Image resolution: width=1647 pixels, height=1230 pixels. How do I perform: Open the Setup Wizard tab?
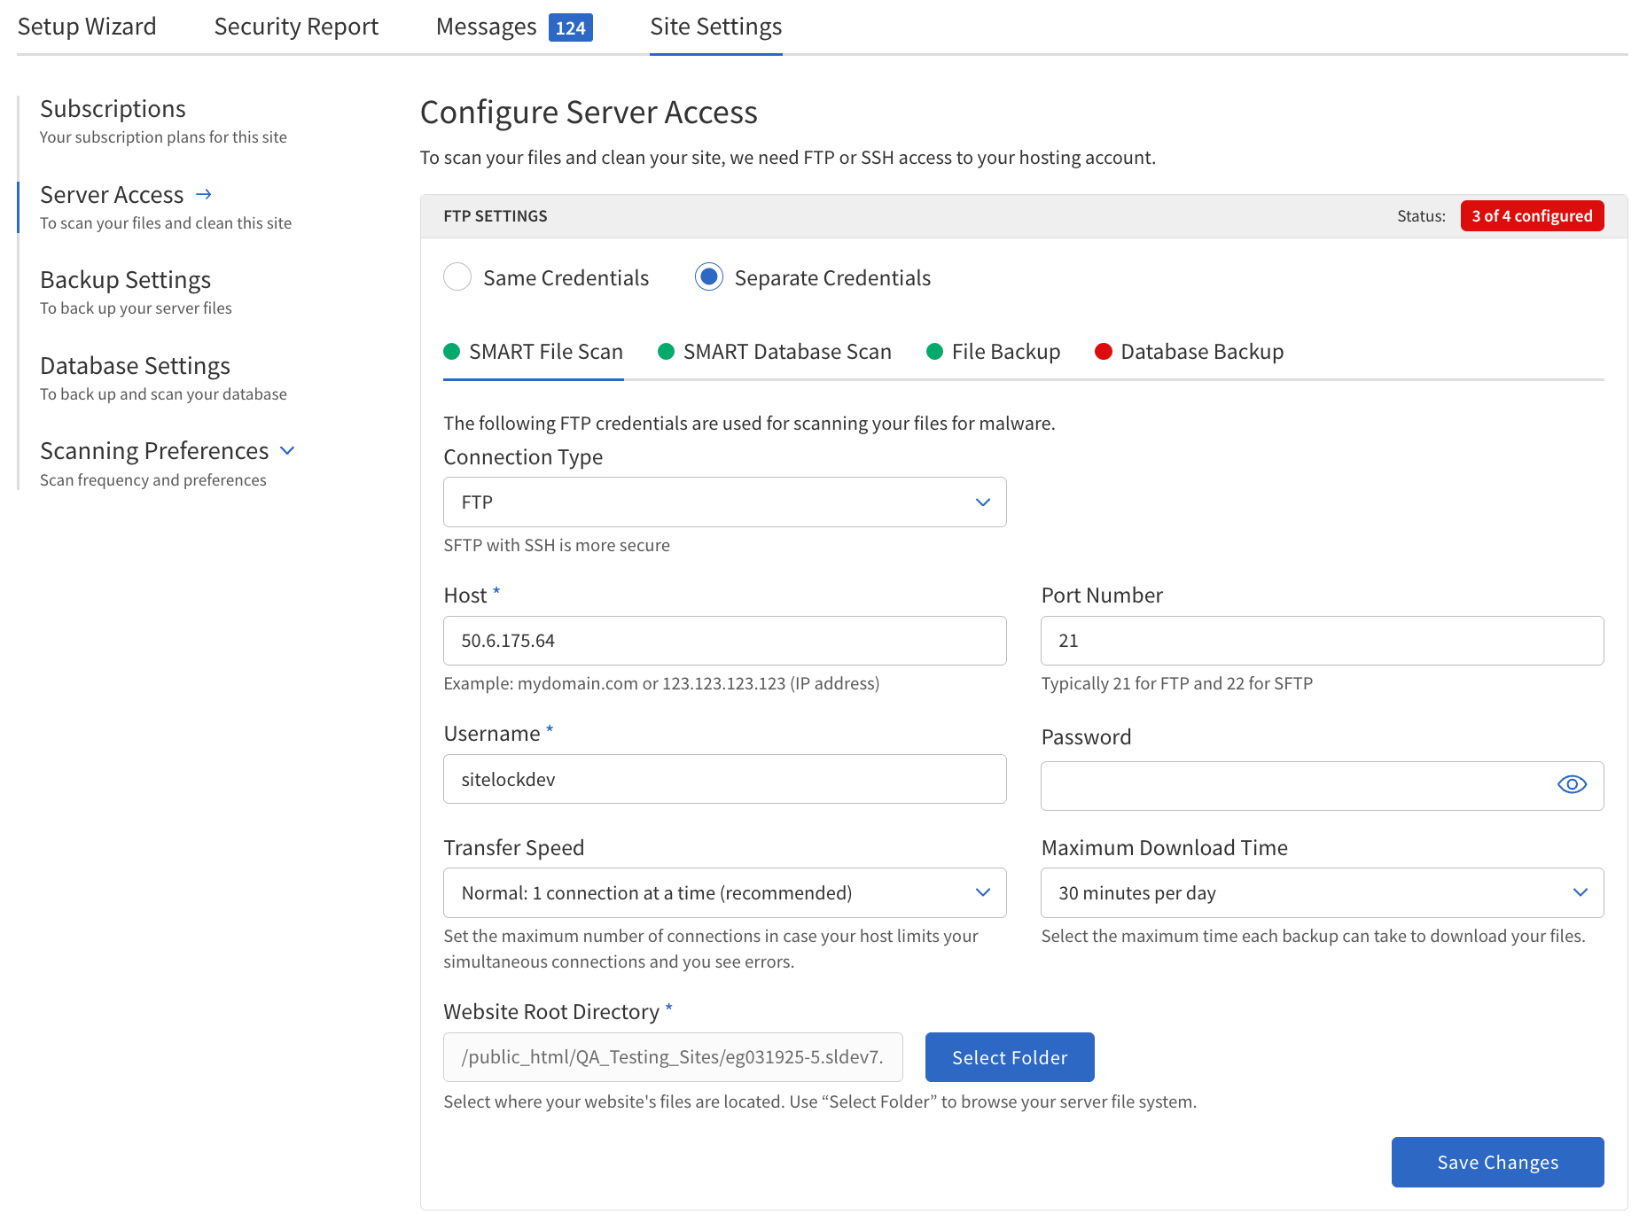tap(87, 27)
